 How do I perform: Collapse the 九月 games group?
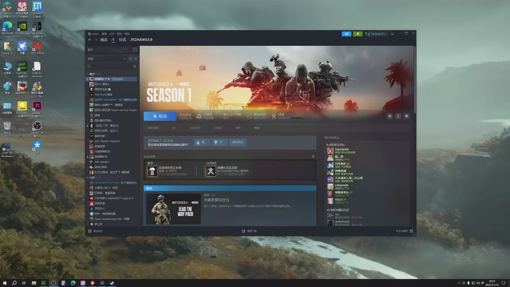pyautogui.click(x=88, y=178)
